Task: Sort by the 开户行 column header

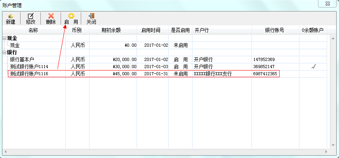Action: pos(222,30)
